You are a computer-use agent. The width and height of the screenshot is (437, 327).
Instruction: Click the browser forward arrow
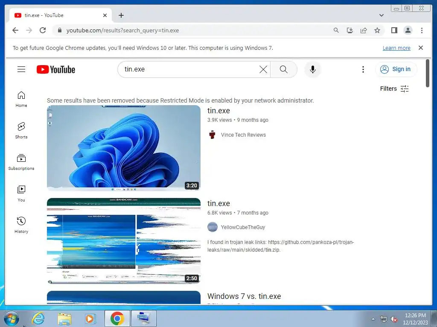click(29, 30)
